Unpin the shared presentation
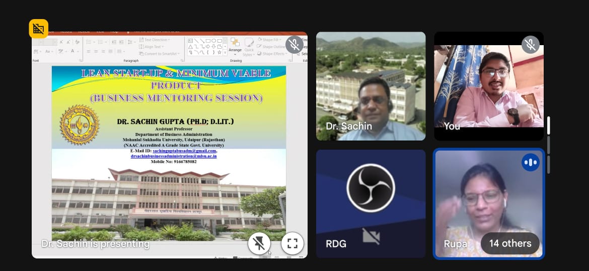The image size is (589, 271). tap(259, 243)
